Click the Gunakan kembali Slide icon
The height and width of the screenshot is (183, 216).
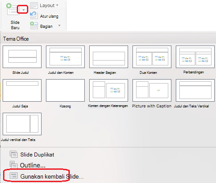click(x=14, y=175)
